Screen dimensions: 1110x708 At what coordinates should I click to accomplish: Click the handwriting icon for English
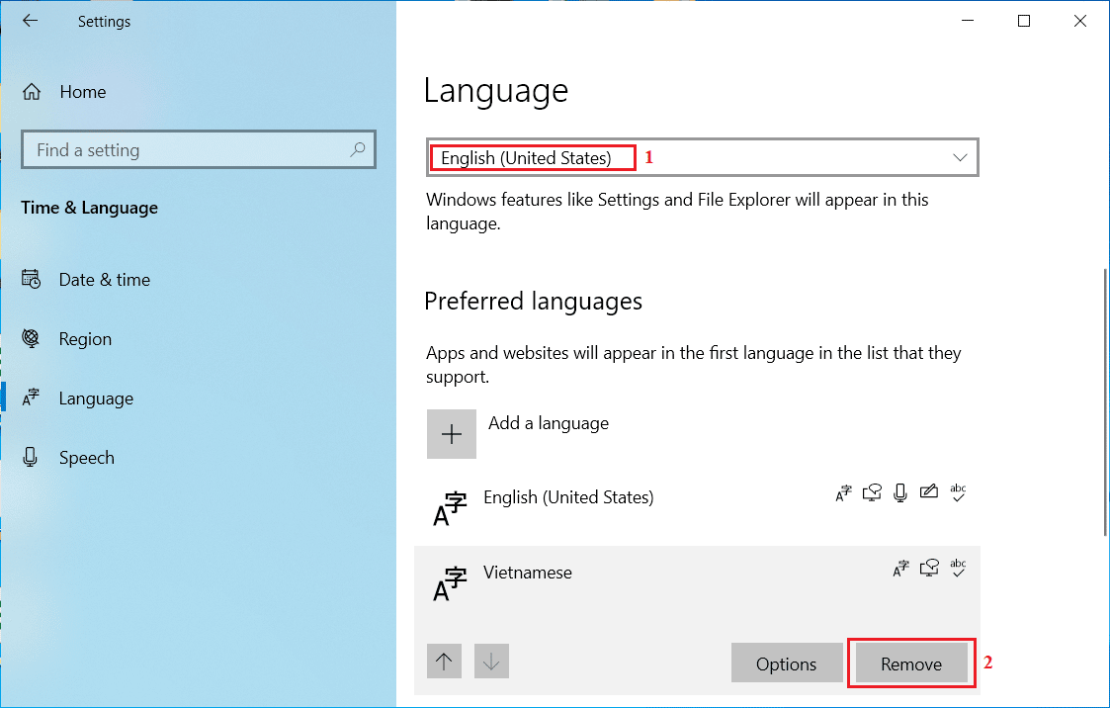928,492
